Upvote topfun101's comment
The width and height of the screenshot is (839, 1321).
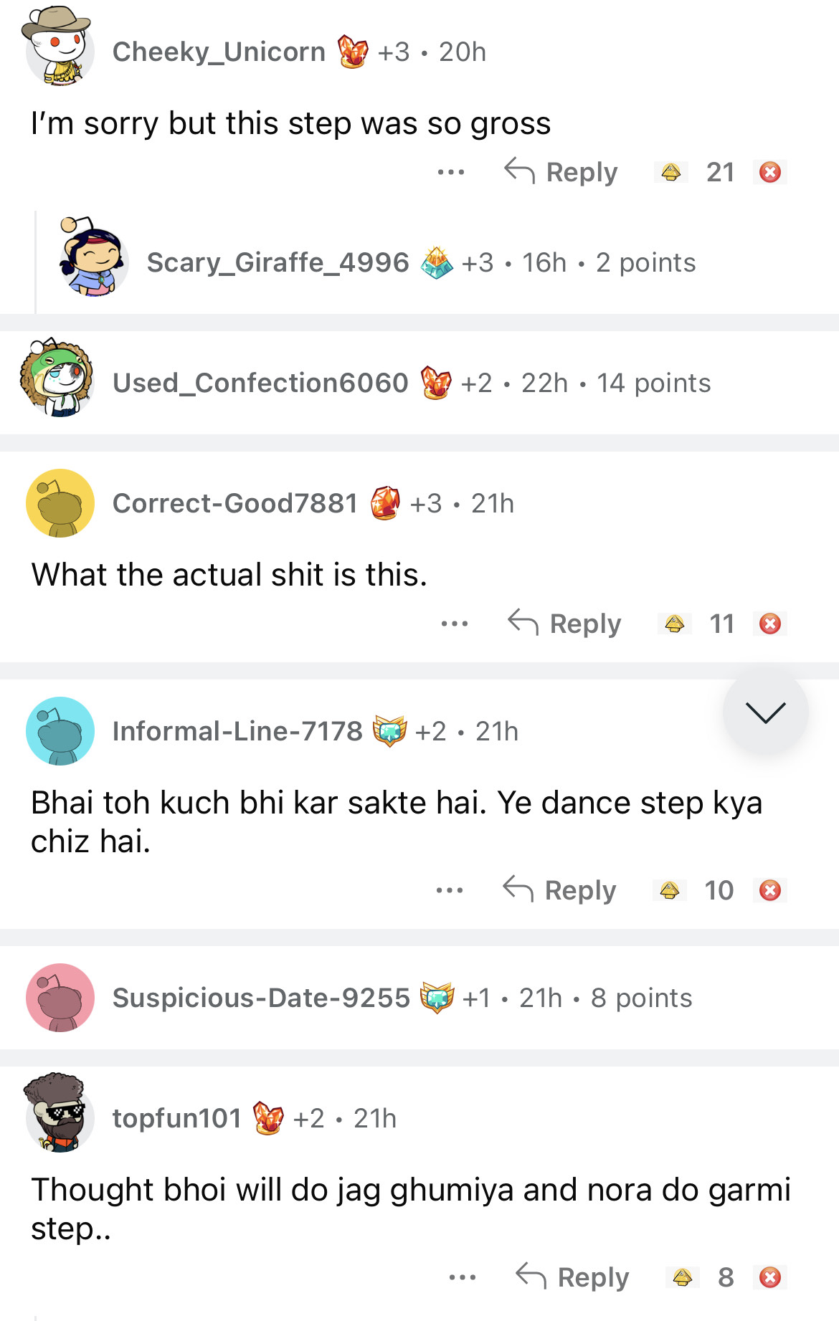click(x=682, y=1277)
